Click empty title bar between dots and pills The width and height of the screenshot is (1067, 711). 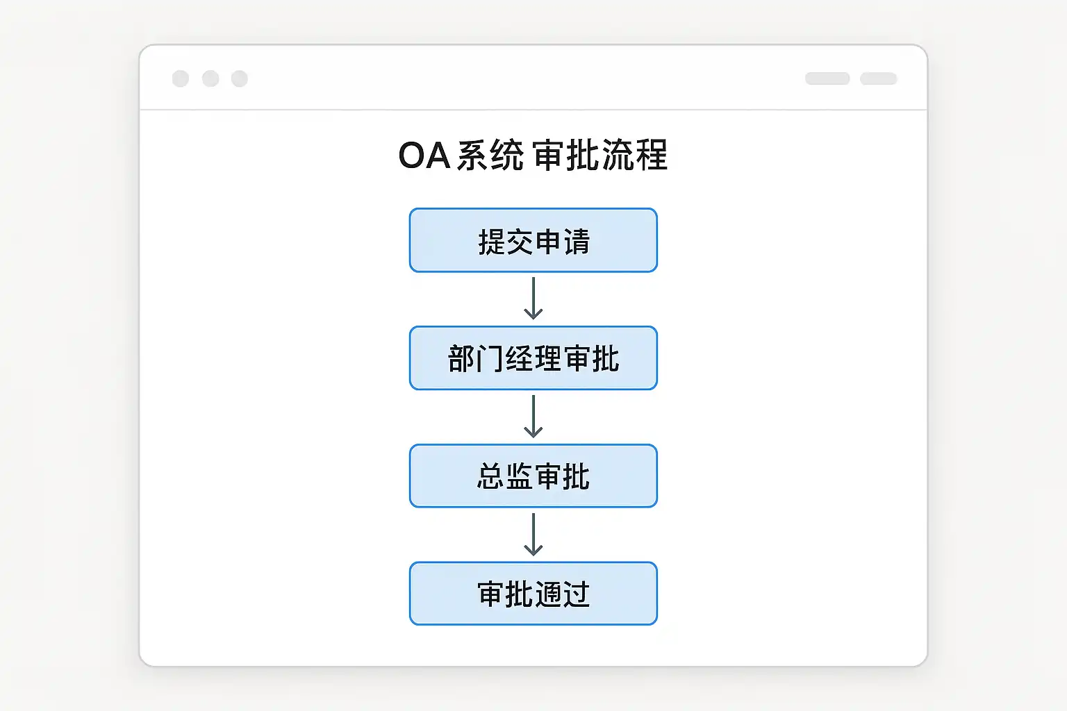521,78
